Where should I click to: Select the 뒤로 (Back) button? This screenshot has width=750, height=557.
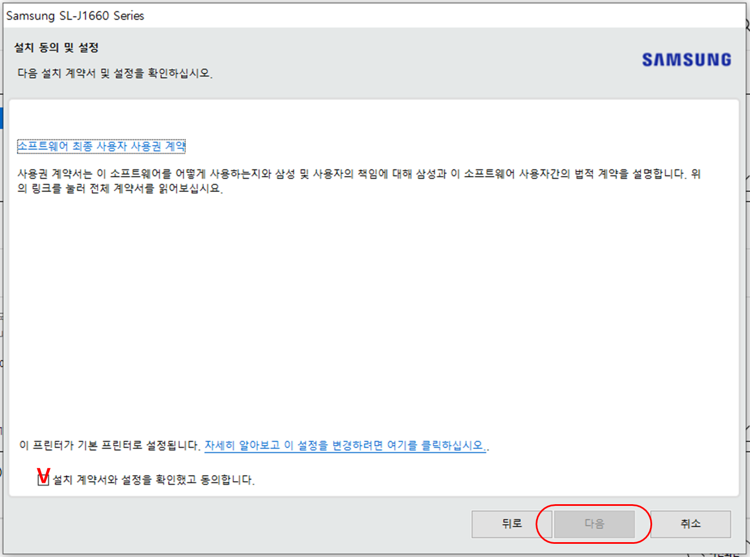point(511,524)
